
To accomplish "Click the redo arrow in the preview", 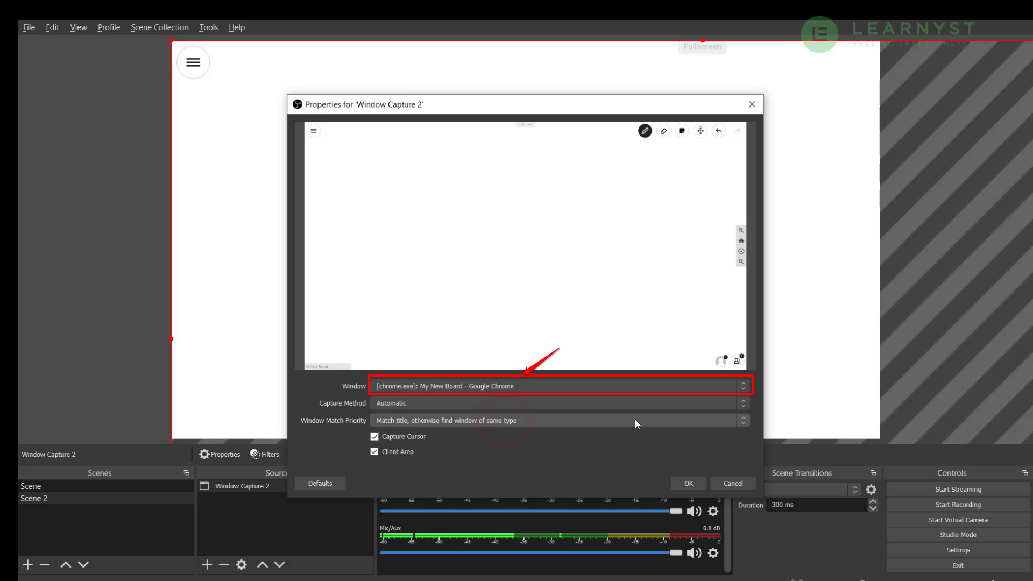I will (737, 131).
